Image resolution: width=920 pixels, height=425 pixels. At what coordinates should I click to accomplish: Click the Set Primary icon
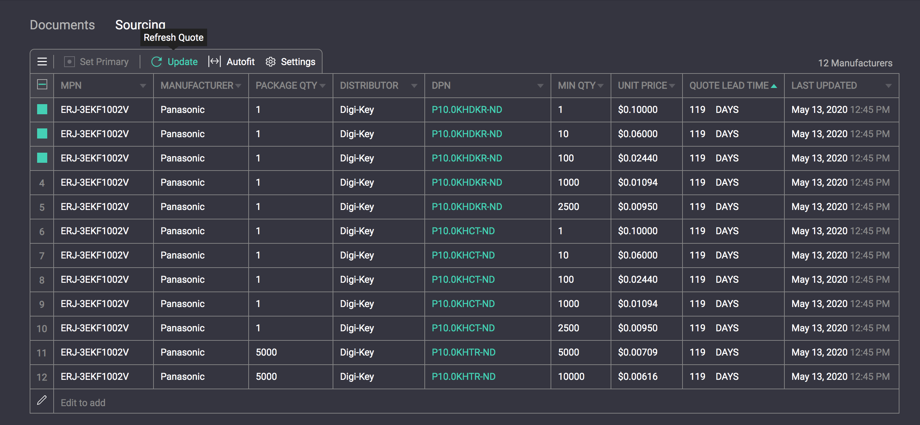69,62
